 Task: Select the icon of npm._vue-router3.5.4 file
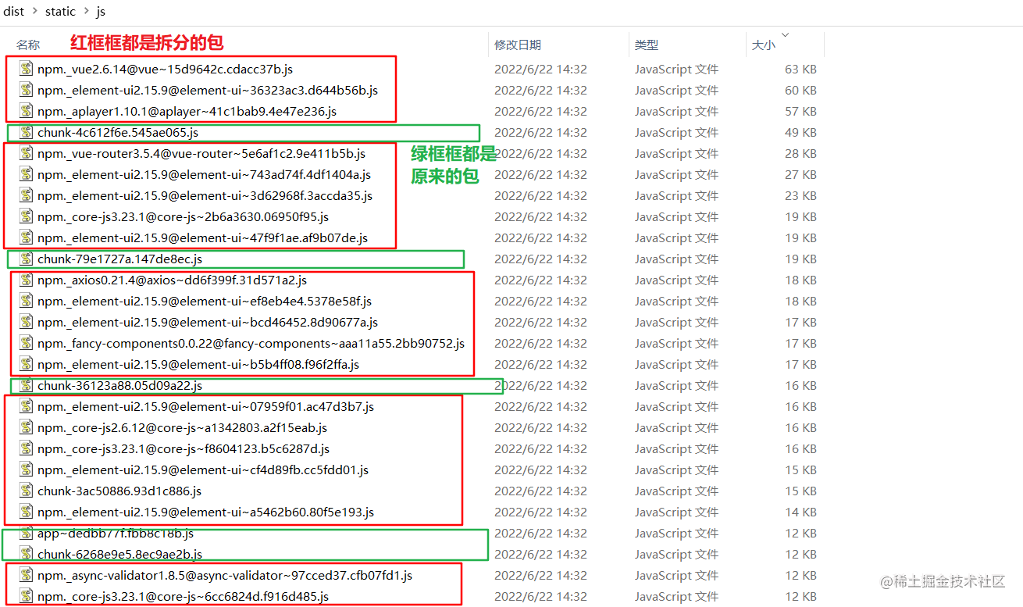click(x=26, y=153)
